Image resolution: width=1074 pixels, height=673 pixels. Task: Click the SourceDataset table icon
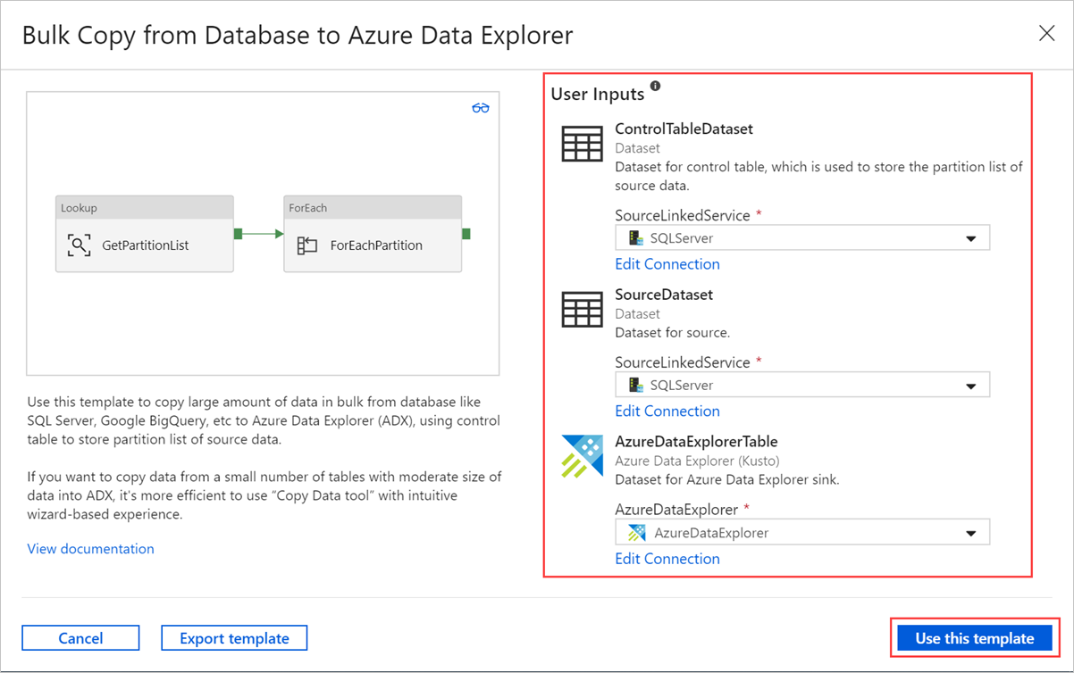pos(582,309)
